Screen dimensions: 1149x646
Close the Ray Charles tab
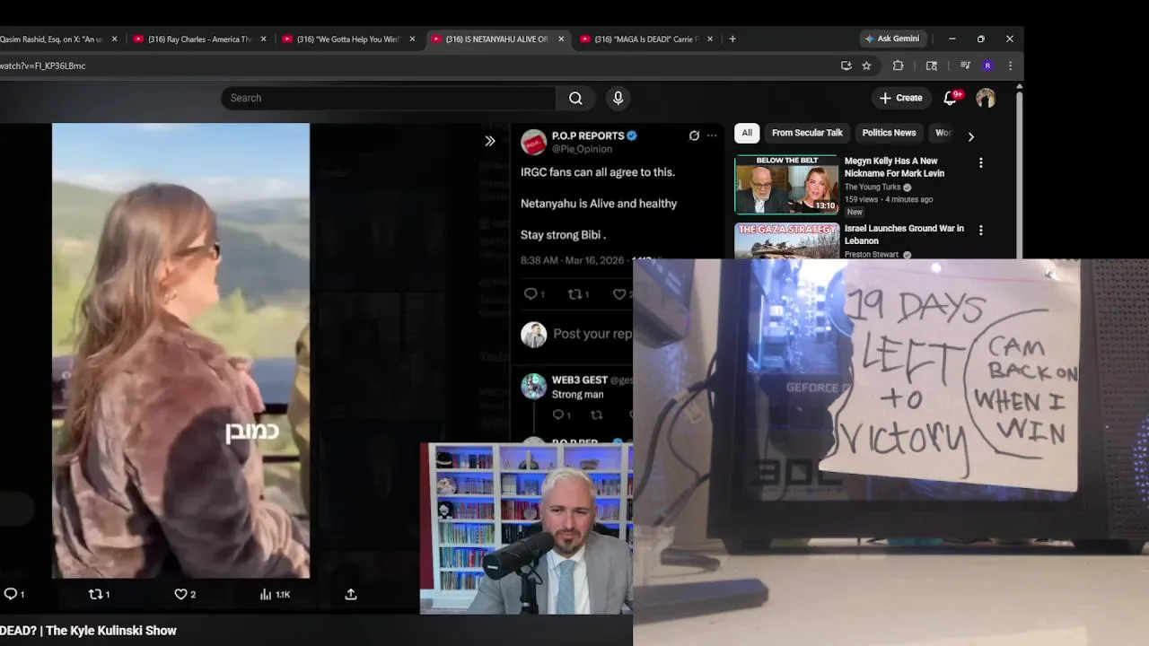coord(263,39)
